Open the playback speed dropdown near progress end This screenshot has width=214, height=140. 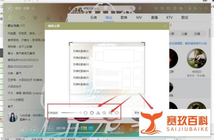click(119, 128)
